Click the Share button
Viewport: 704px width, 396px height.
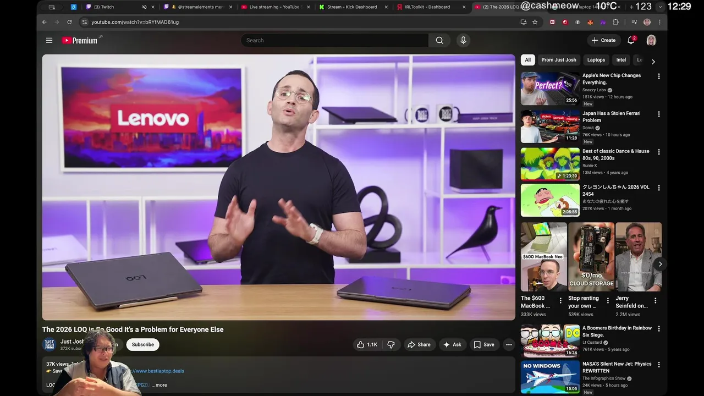point(419,344)
